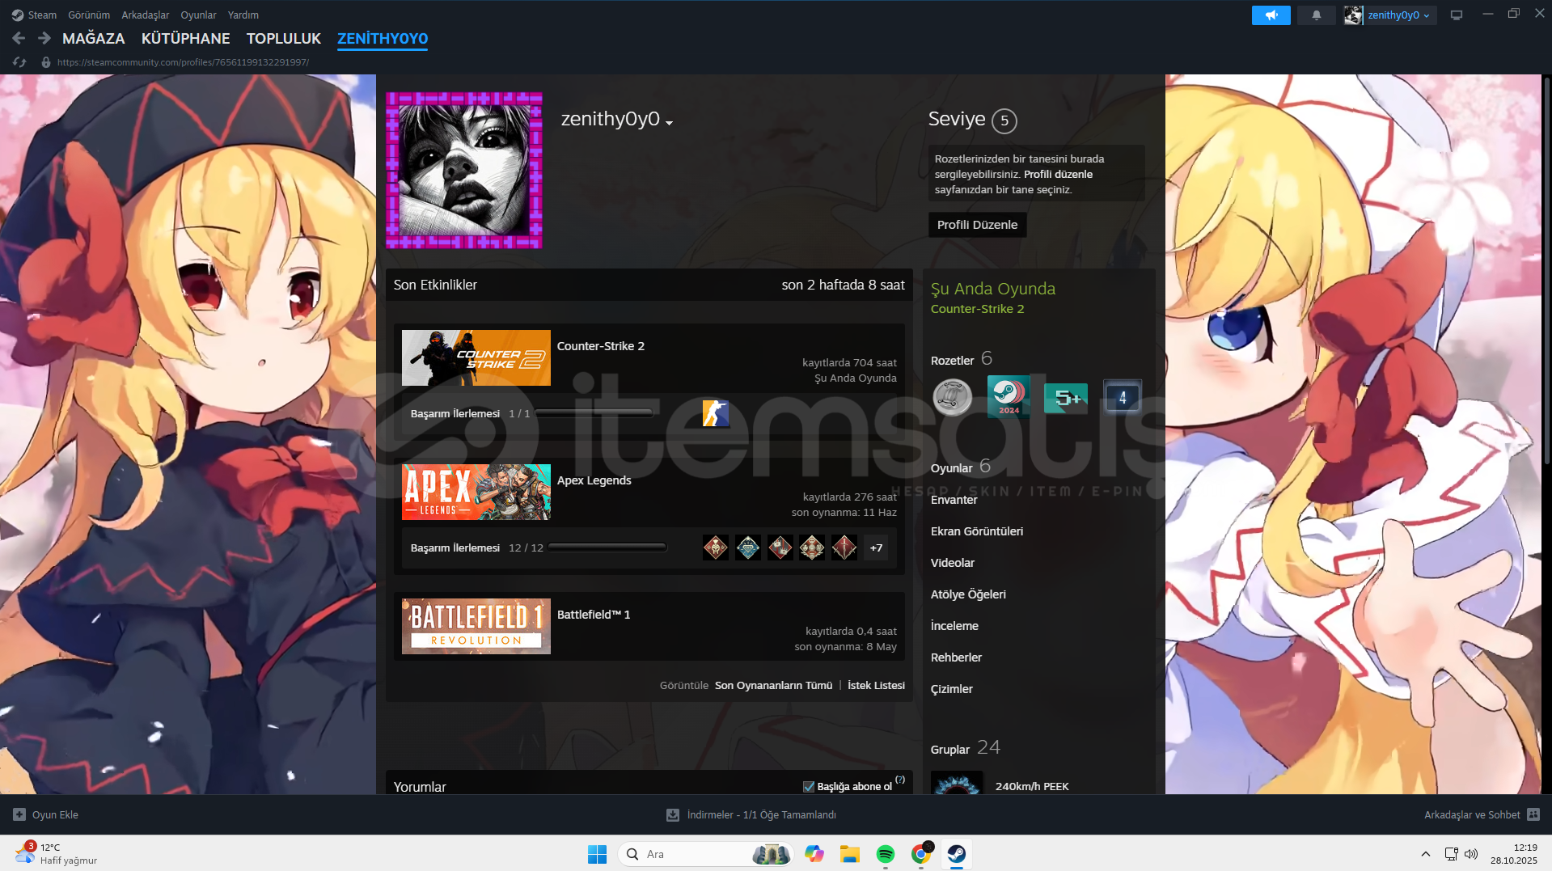This screenshot has width=1552, height=871.
Task: Click the Steam profile URL address bar
Action: [x=183, y=62]
